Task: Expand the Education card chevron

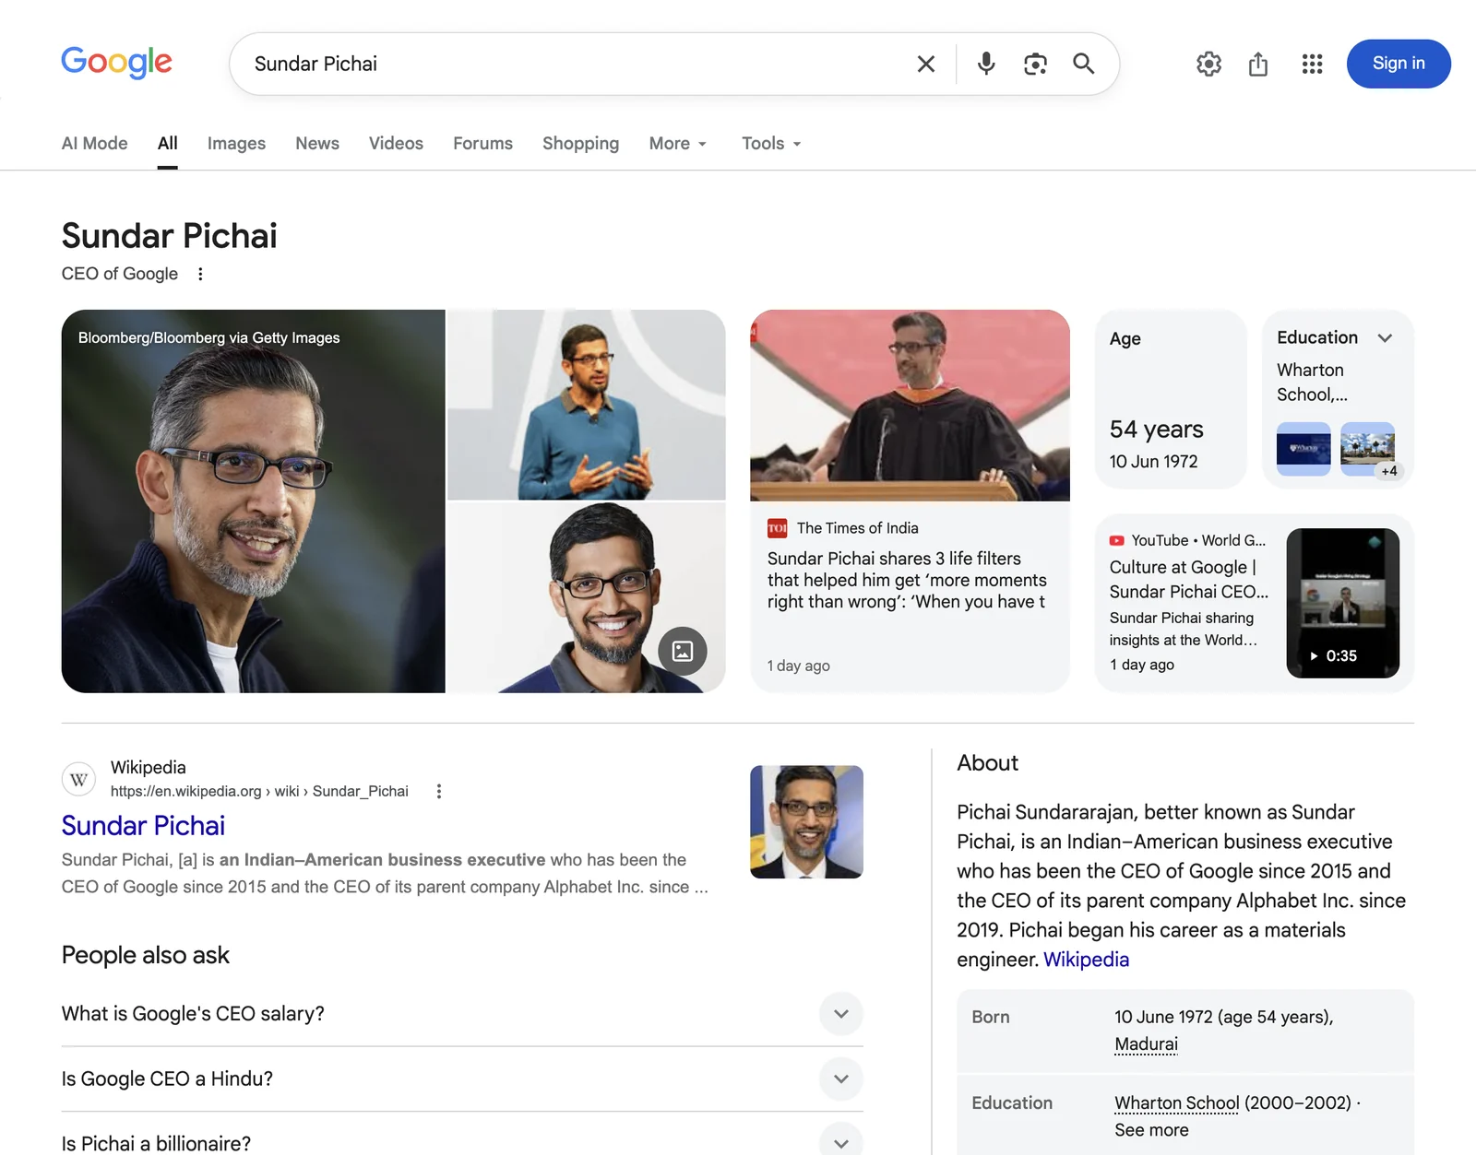Action: [1385, 338]
